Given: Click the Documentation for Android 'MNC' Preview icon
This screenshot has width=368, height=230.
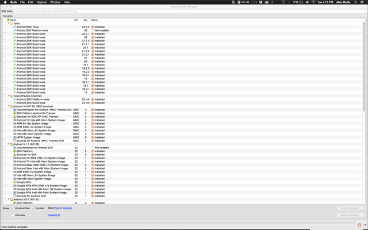Looking at the screenshot, I should (x=14, y=110).
